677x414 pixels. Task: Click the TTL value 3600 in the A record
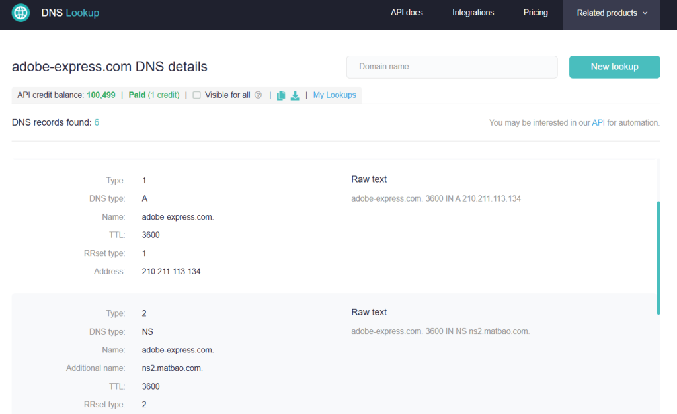[x=151, y=235]
